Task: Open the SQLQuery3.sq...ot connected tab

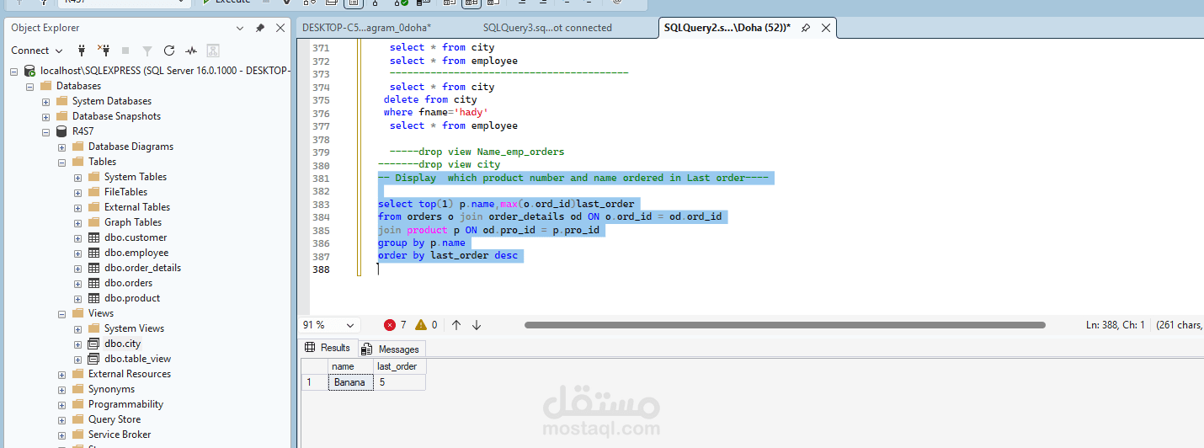Action: 547,28
